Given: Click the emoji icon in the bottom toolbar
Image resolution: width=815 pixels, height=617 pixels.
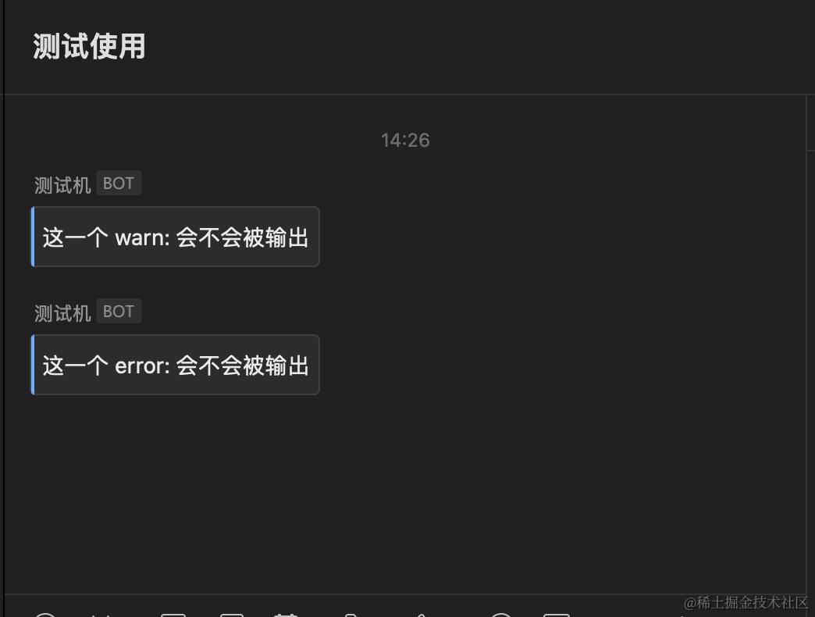Looking at the screenshot, I should click(x=45, y=615).
